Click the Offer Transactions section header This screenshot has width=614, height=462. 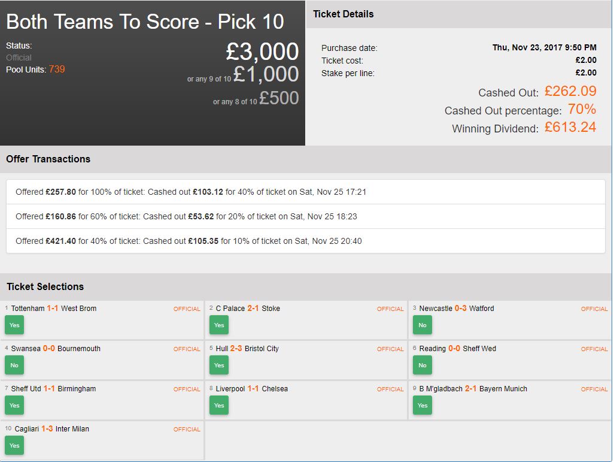pyautogui.click(x=48, y=159)
